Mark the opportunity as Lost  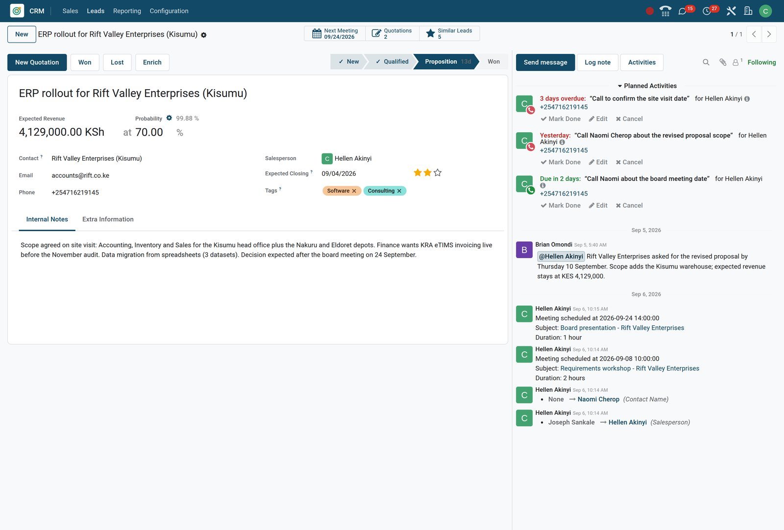point(117,62)
